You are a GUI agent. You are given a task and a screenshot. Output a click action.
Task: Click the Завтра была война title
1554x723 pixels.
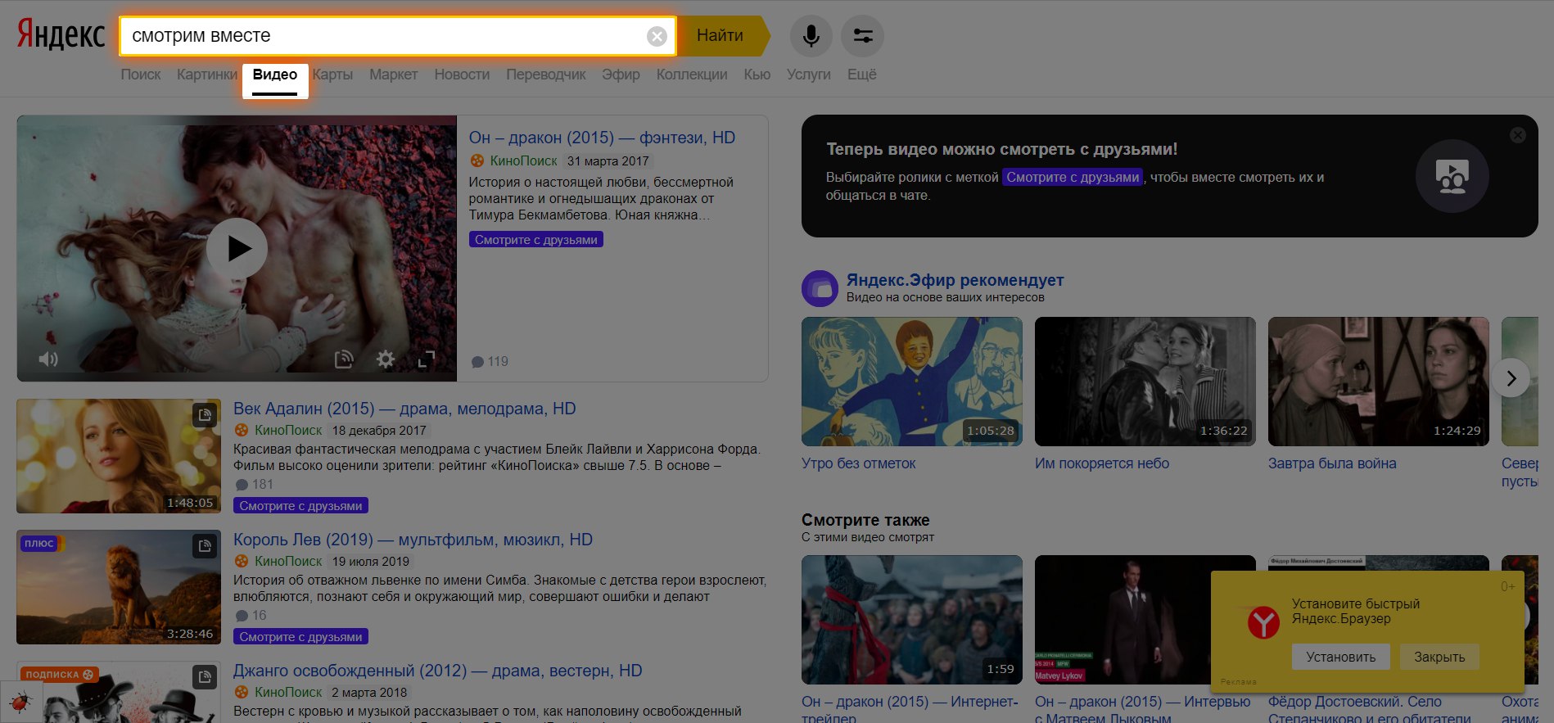[x=1332, y=463]
